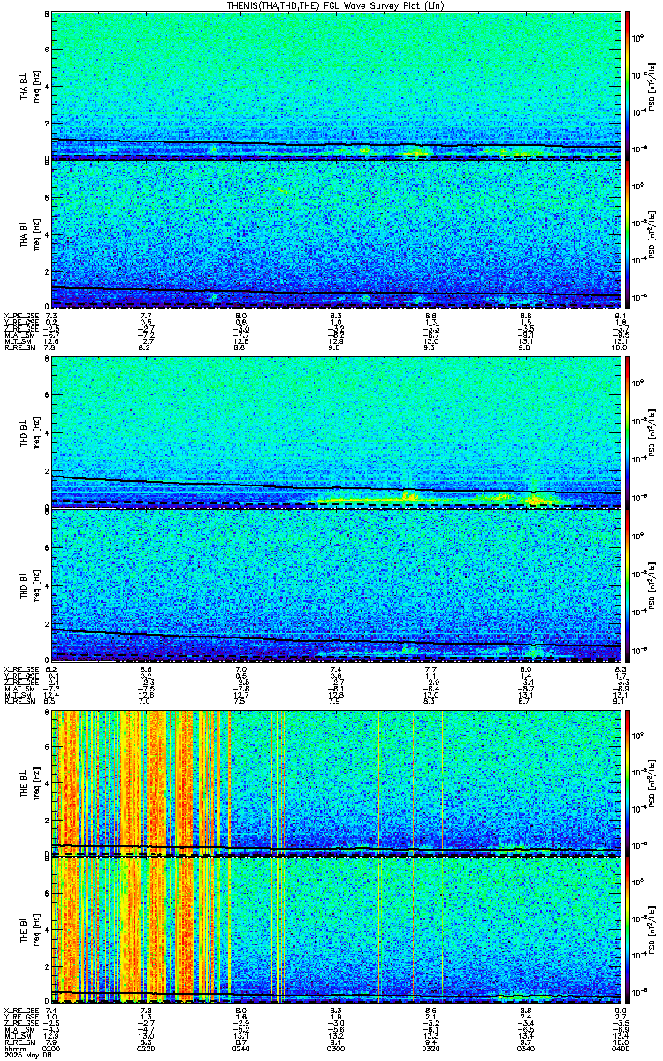Click the 0240 time tick label
The width and height of the screenshot is (663, 1061).
click(241, 1048)
